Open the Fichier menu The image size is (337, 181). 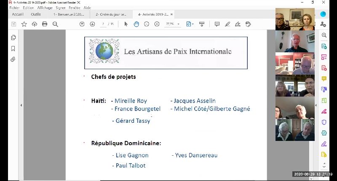14,8
